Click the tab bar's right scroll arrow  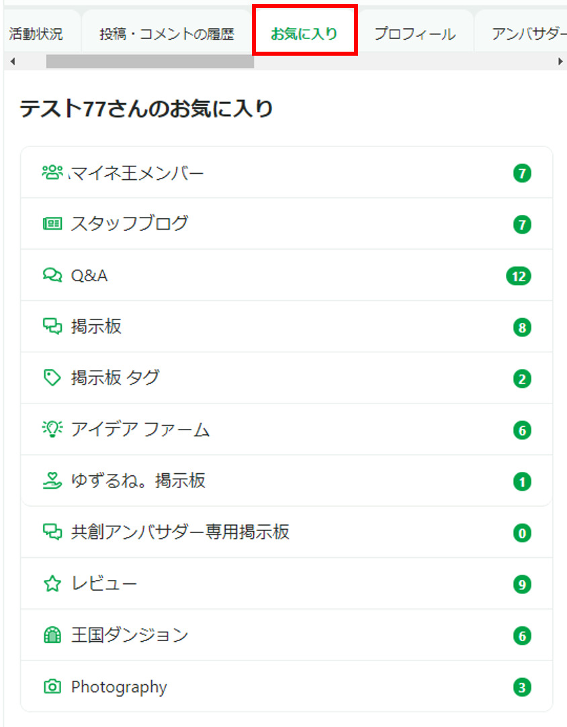point(560,62)
